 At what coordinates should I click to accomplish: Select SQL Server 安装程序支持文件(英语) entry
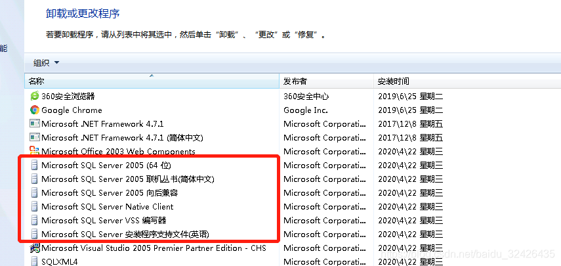(x=125, y=234)
